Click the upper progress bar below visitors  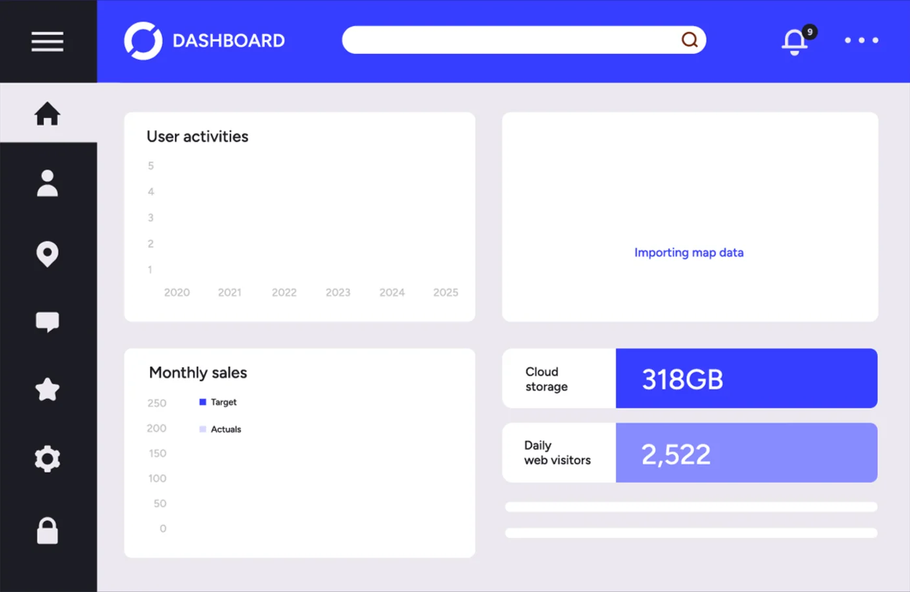691,507
